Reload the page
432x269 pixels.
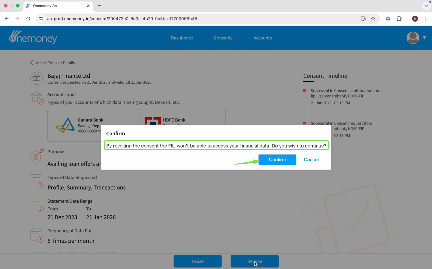pyautogui.click(x=28, y=19)
